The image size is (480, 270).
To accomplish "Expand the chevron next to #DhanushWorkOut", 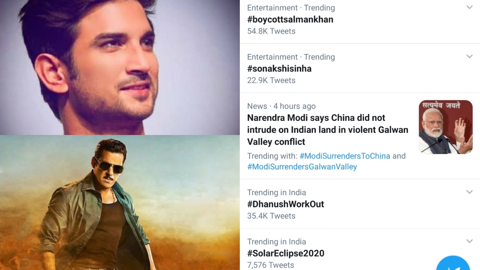I will click(469, 192).
